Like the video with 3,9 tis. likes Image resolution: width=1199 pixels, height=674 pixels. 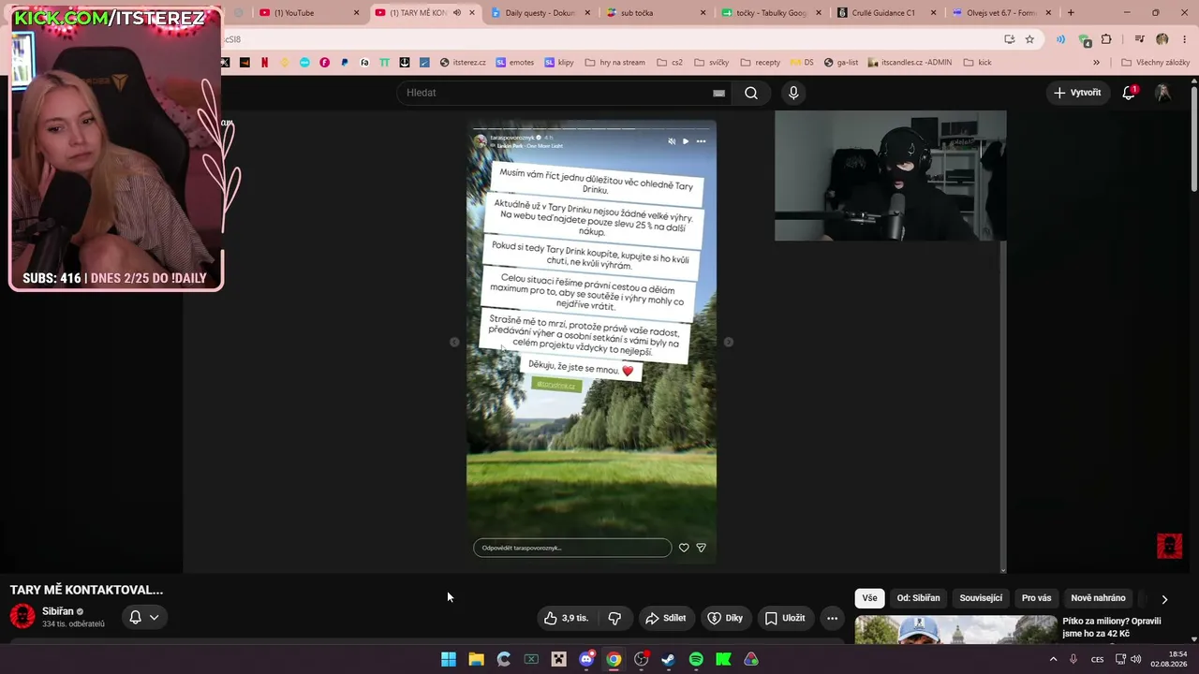(566, 618)
